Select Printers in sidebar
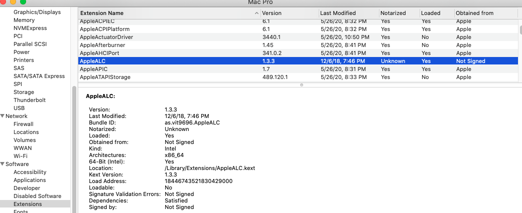This screenshot has width=522, height=213. click(24, 60)
